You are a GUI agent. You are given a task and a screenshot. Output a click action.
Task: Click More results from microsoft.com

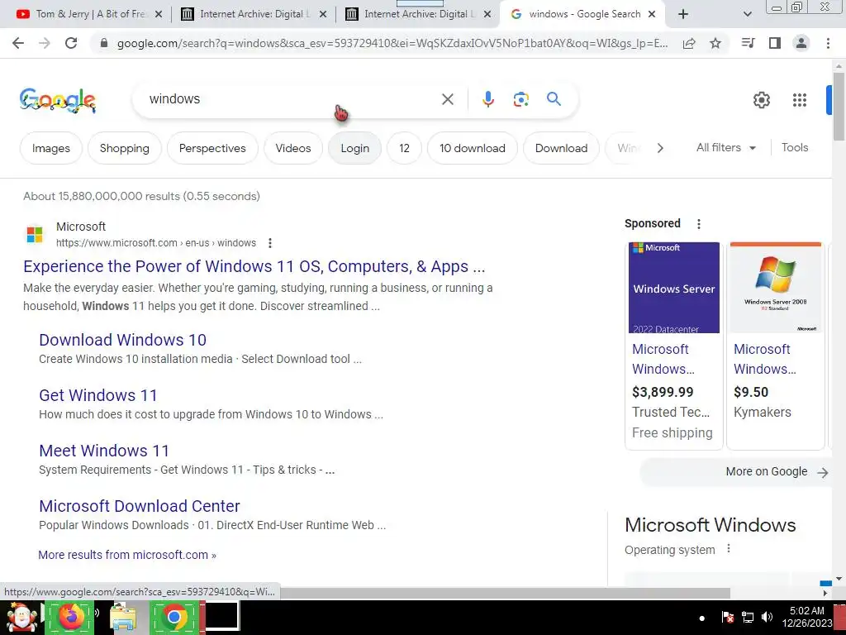click(x=127, y=555)
